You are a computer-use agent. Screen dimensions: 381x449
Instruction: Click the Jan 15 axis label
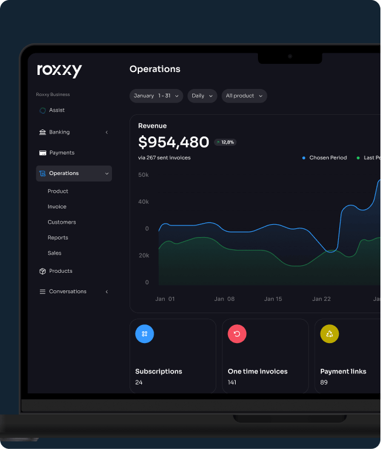pos(273,299)
